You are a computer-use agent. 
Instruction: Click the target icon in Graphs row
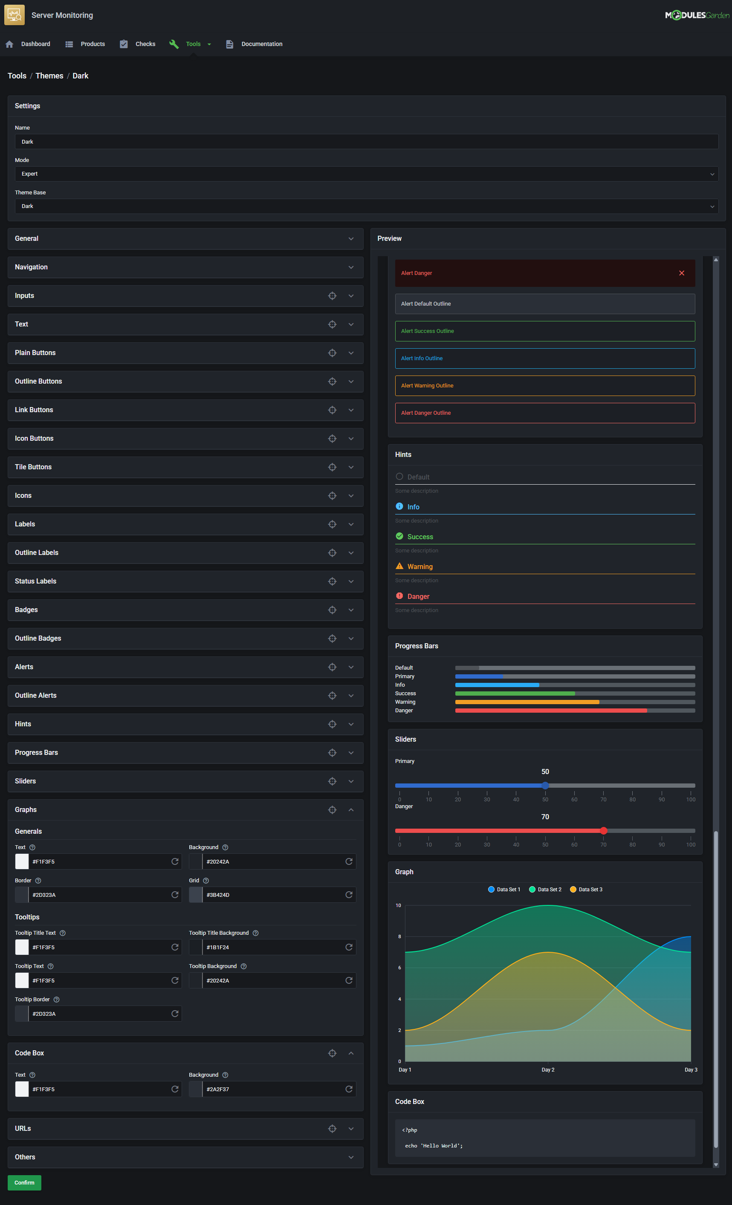[x=332, y=810]
